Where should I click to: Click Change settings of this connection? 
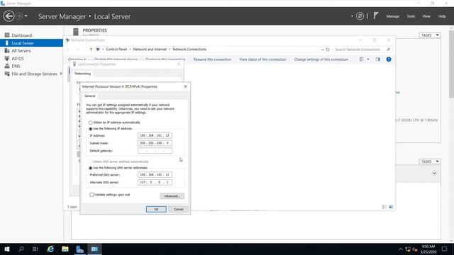point(321,59)
